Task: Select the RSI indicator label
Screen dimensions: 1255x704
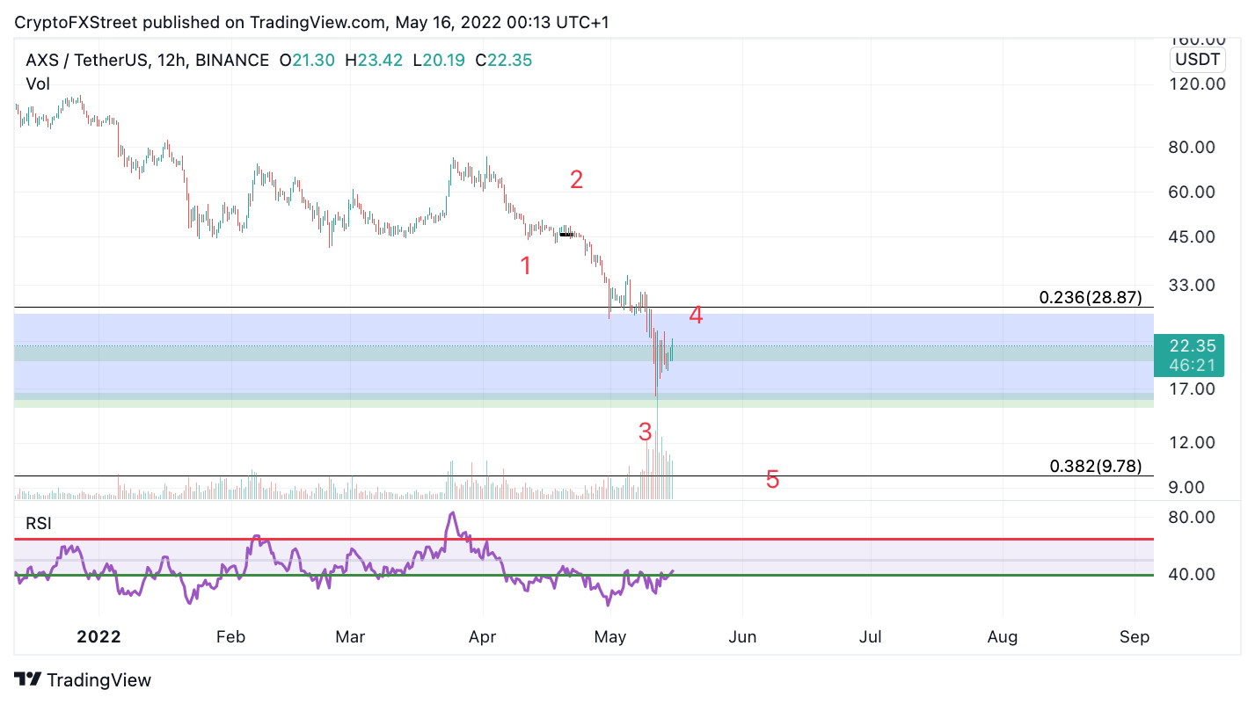Action: (39, 524)
